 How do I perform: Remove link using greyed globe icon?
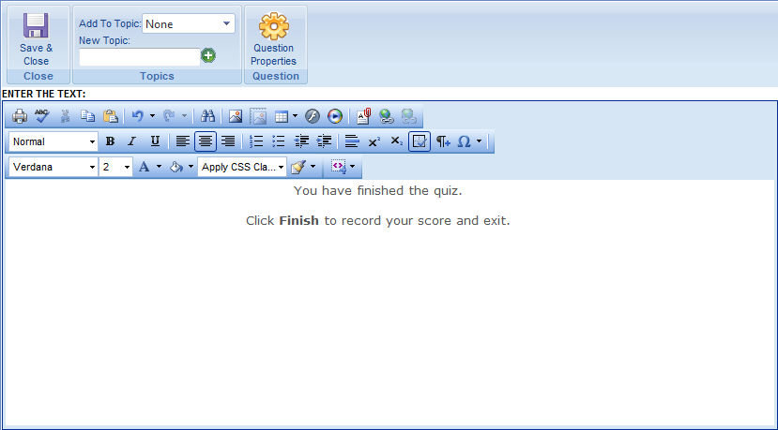pyautogui.click(x=409, y=116)
